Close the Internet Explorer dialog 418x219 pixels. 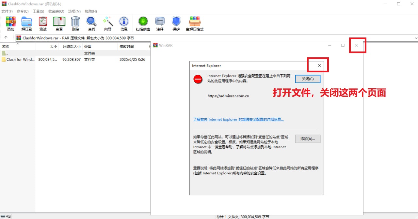319,66
